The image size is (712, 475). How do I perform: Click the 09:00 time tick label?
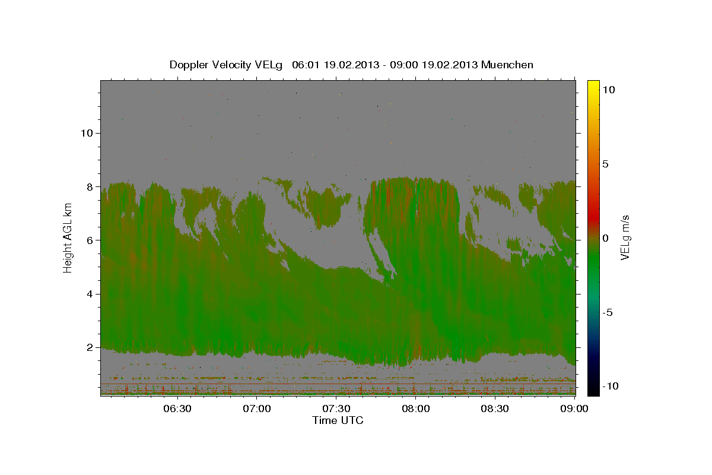pos(574,408)
